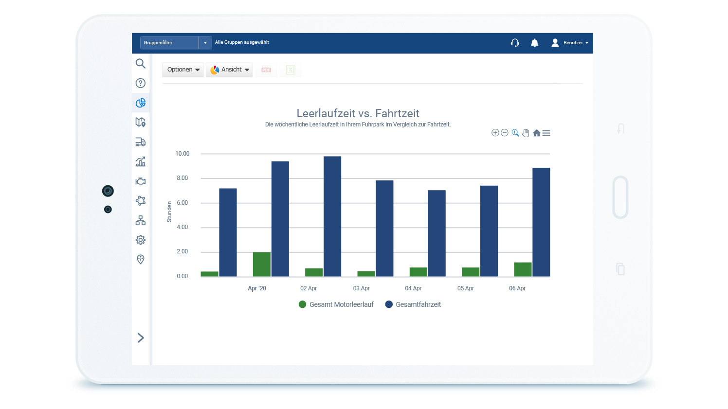Screen dimensions: 728x409
Task: Toggle Gesamt Motorleerlauf series in legend
Action: click(x=336, y=304)
